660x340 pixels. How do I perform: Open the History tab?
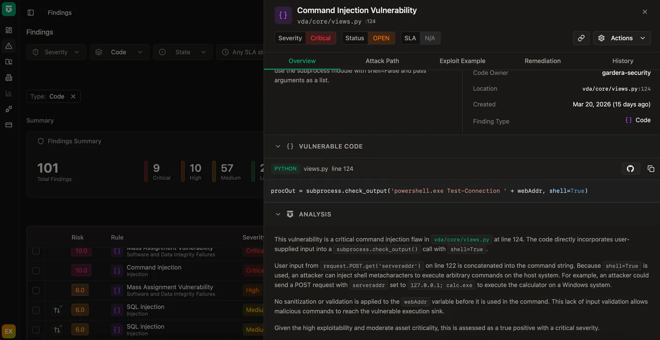coord(623,61)
